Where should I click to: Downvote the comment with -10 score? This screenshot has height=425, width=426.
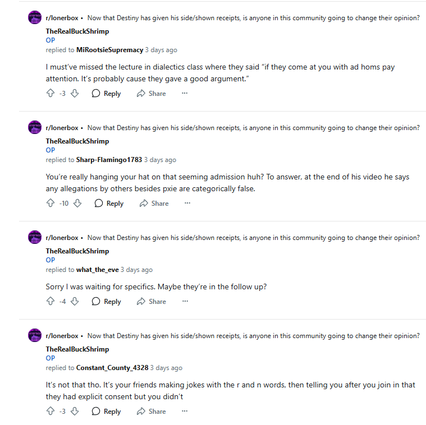click(x=77, y=204)
